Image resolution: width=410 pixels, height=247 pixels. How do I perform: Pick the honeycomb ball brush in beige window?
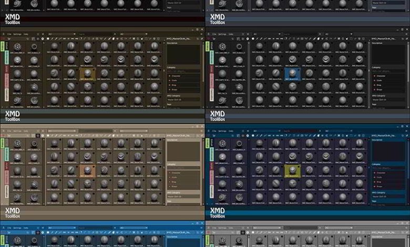17,144
